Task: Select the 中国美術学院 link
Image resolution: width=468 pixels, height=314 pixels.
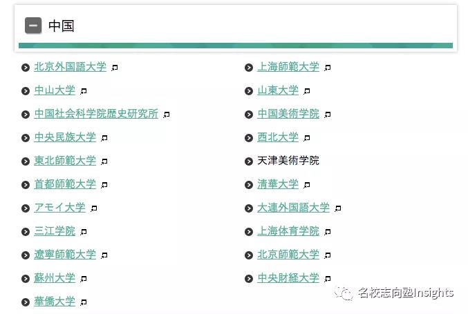Action: pos(288,114)
